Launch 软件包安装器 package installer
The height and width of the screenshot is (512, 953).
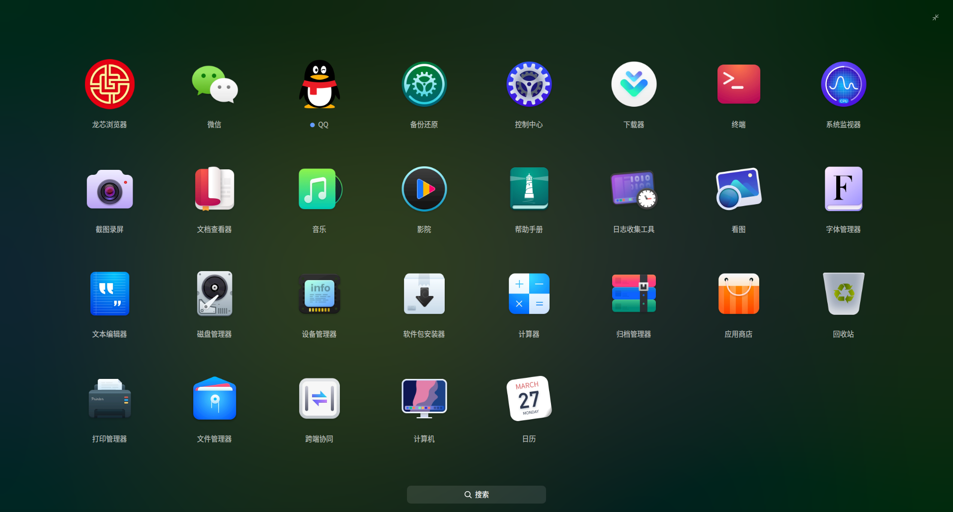(424, 294)
